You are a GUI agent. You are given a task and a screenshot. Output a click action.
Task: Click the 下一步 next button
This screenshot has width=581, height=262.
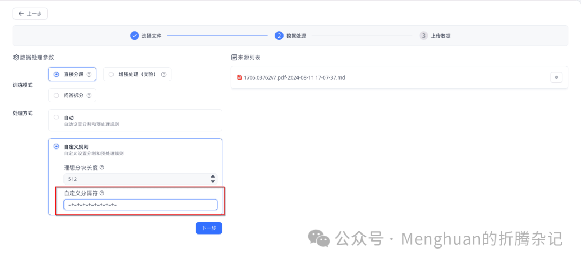point(209,228)
